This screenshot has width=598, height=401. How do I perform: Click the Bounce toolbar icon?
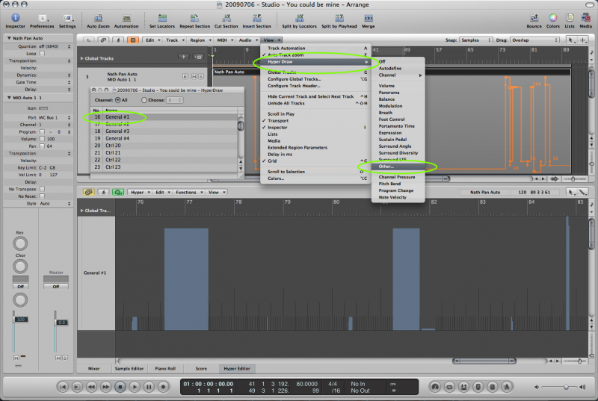point(534,18)
